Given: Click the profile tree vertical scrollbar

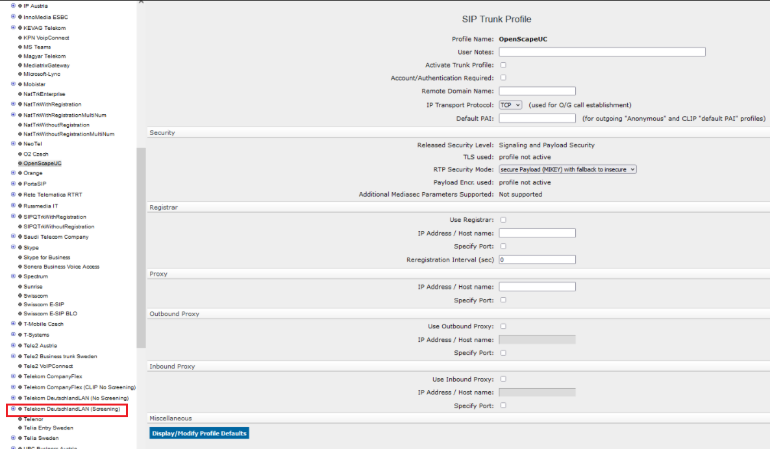Looking at the screenshot, I should tap(142, 247).
